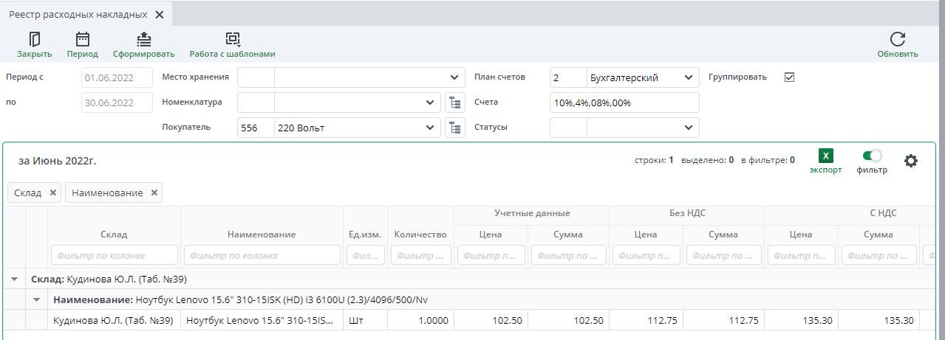Open the План счетов dropdown
The image size is (945, 340).
(x=688, y=77)
